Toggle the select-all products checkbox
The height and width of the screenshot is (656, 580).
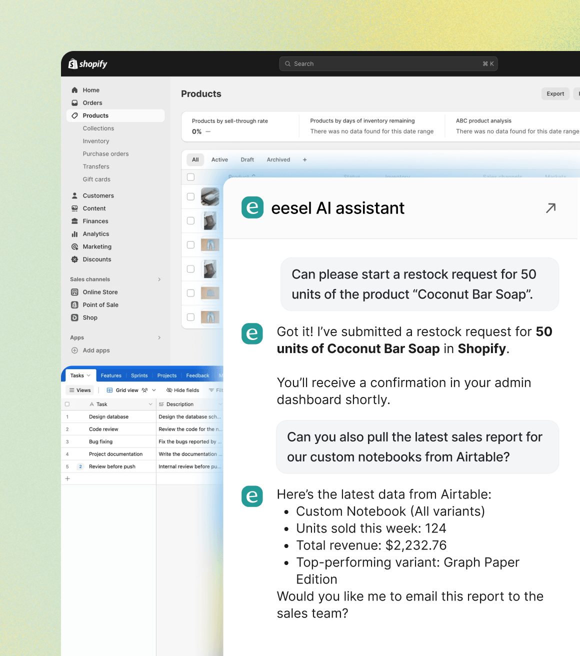point(190,177)
